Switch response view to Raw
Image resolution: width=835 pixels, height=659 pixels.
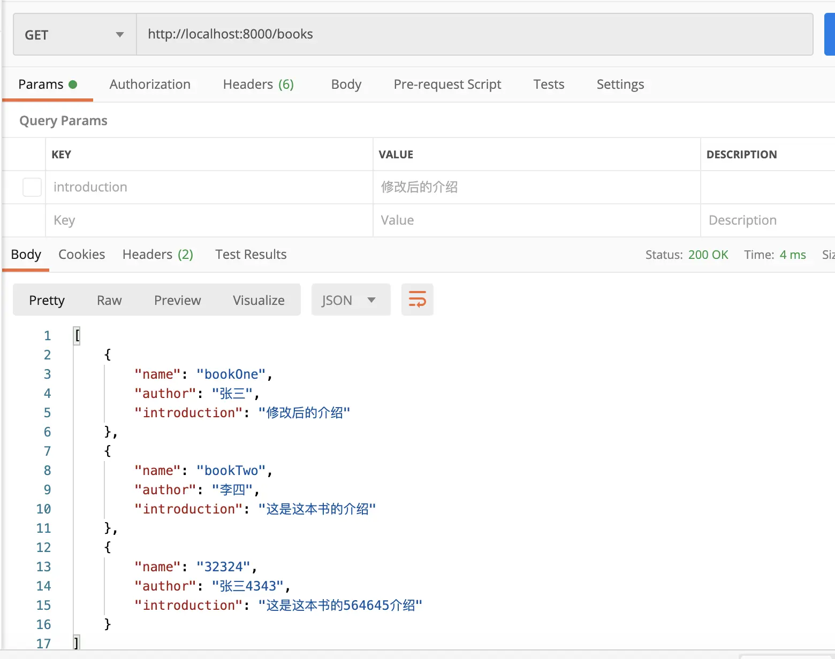point(109,300)
